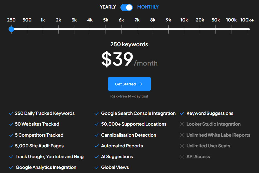Click the Get Started button
The height and width of the screenshot is (173, 259).
(x=129, y=84)
